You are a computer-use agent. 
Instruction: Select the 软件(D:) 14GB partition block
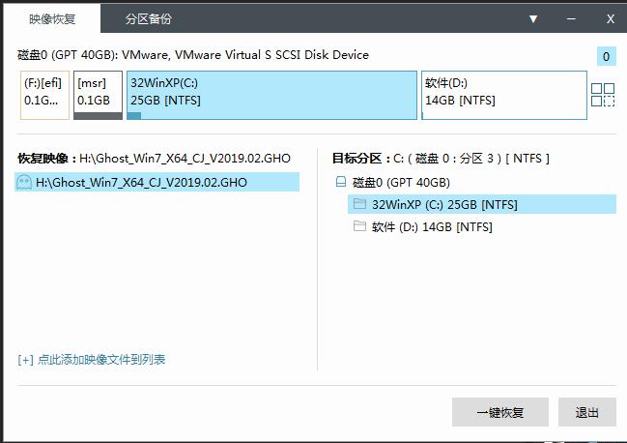point(503,95)
